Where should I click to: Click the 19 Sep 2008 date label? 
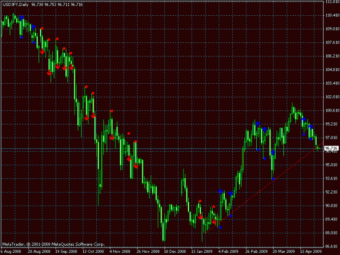click(x=66, y=252)
